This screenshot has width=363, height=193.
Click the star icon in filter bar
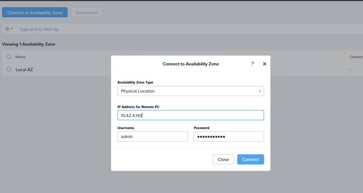7,29
